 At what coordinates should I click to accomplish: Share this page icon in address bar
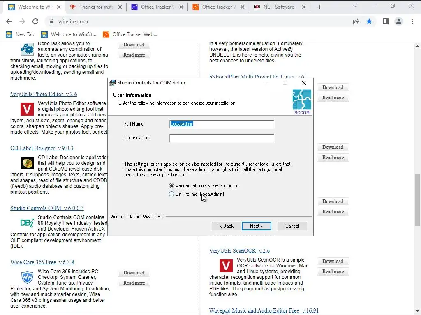[356, 21]
